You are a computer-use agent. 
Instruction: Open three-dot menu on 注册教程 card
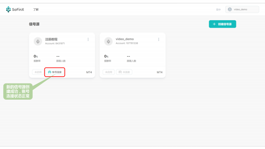[x=88, y=39]
